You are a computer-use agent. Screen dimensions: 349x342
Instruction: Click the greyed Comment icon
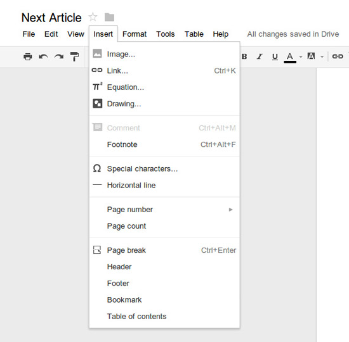click(97, 127)
